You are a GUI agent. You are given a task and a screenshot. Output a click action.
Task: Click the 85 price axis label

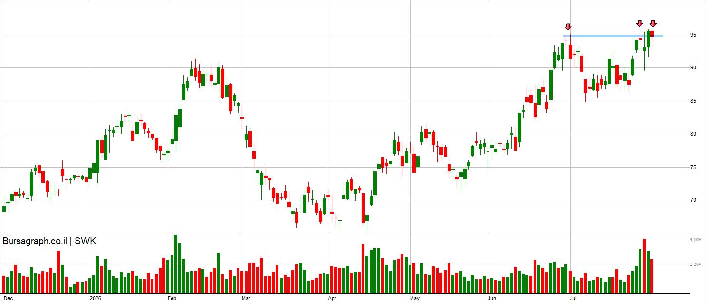pos(693,101)
